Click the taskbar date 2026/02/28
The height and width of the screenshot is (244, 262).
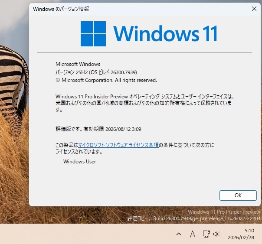click(x=241, y=237)
